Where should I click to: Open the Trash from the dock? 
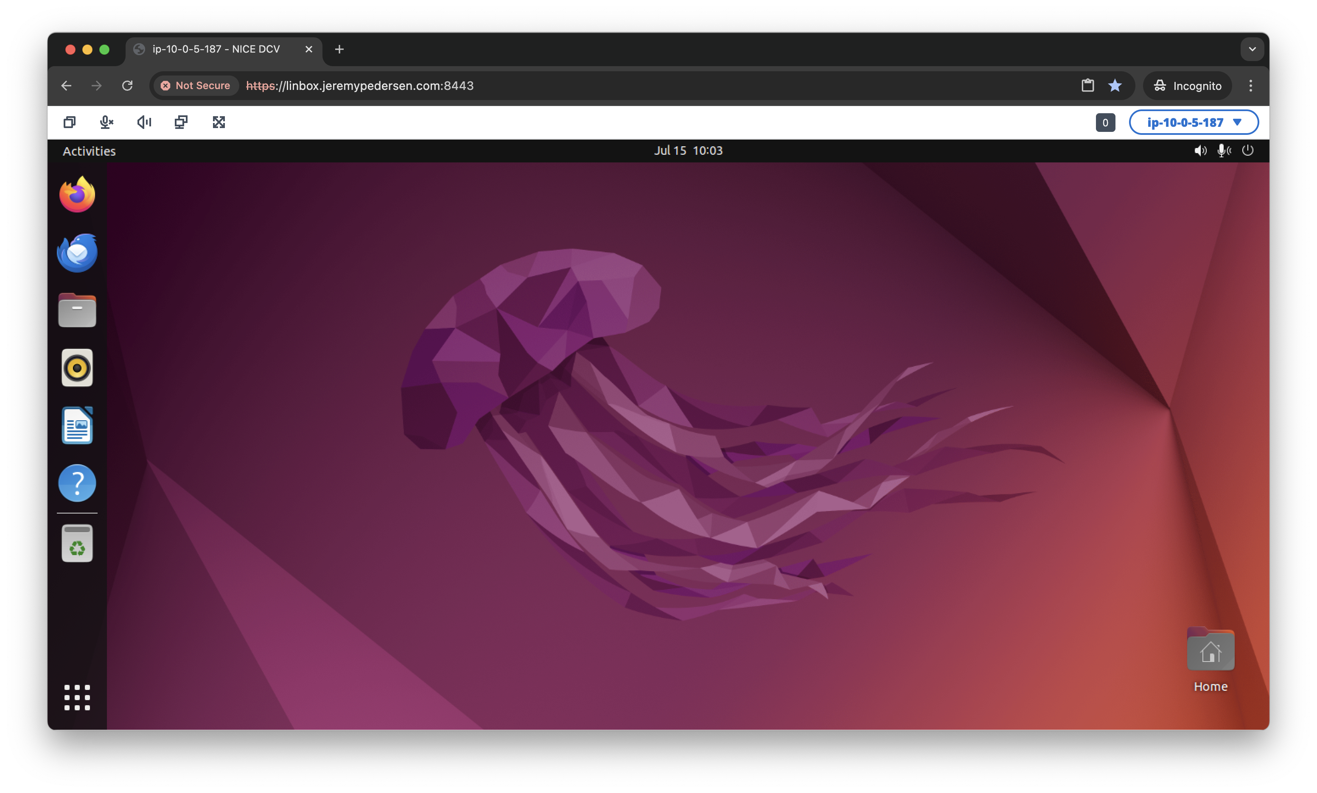(77, 543)
